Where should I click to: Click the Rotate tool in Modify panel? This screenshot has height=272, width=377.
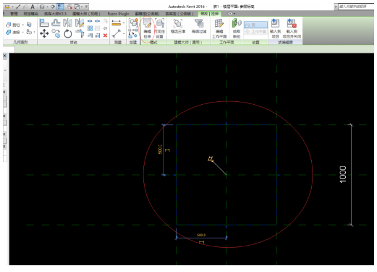(x=67, y=34)
